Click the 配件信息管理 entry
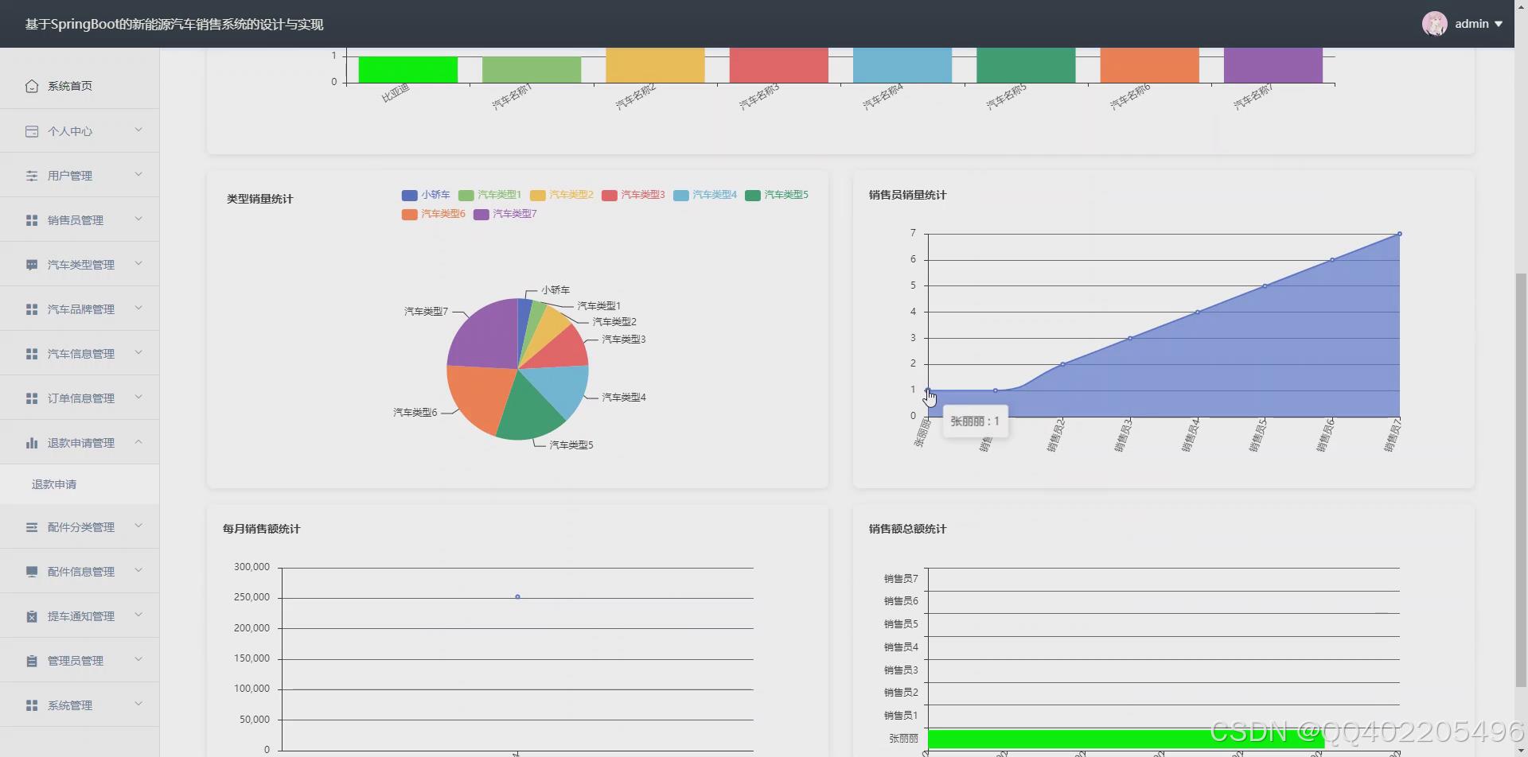 79,571
